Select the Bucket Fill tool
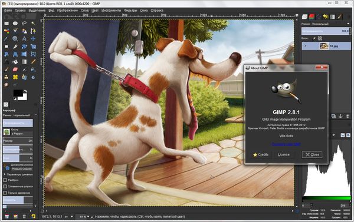 [15, 62]
